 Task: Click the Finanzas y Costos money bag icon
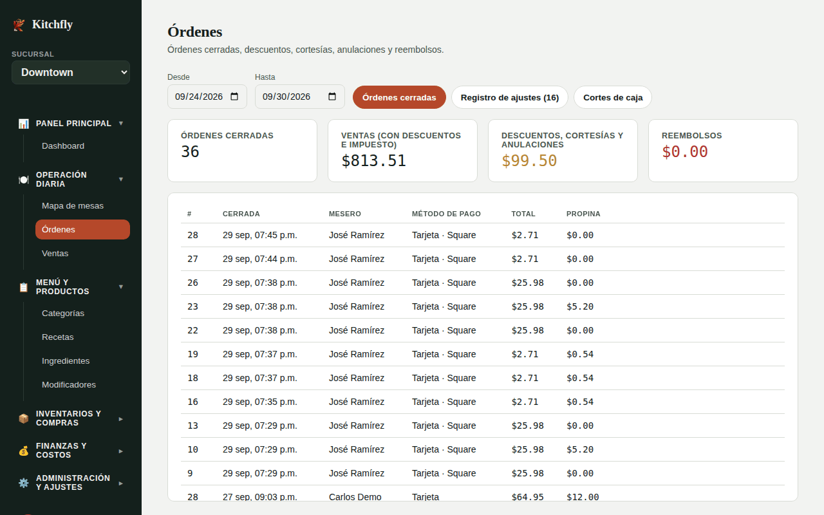click(23, 451)
